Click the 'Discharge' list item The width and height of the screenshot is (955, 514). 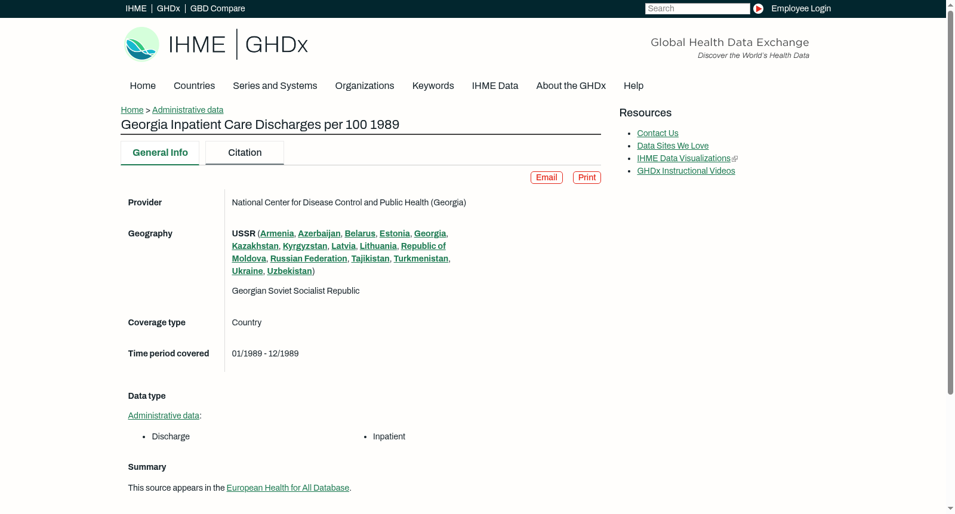tap(171, 437)
